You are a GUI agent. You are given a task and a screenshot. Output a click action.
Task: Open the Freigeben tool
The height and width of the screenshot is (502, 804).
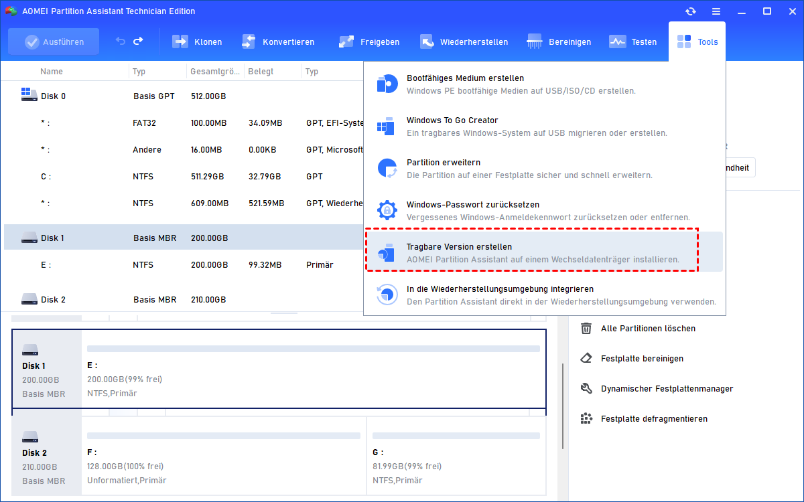point(369,41)
